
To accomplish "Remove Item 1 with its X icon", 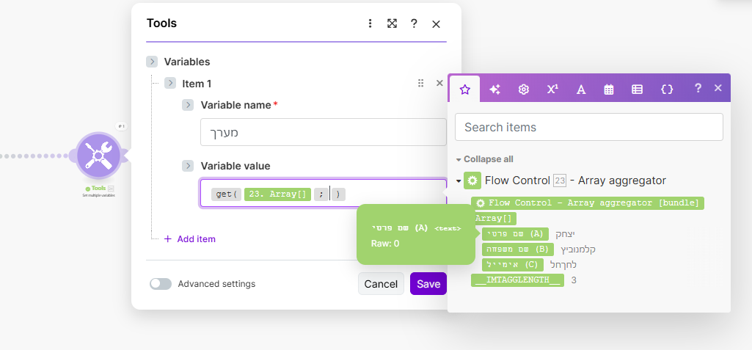I will pos(439,83).
